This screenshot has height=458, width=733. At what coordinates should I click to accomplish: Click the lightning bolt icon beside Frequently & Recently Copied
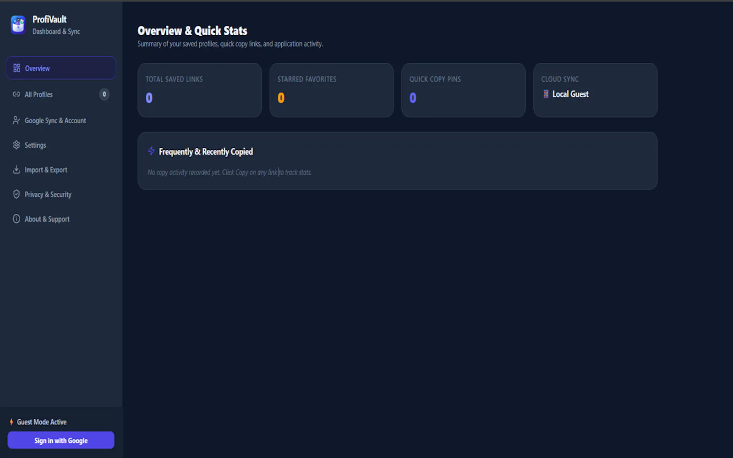[151, 151]
